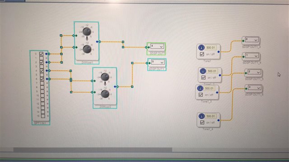This screenshot has width=289, height=162.
Task: Click the Tone1_2 sine source icon
Action: point(203,71)
